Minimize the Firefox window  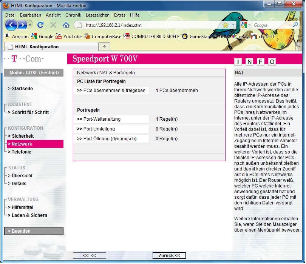pos(269,4)
